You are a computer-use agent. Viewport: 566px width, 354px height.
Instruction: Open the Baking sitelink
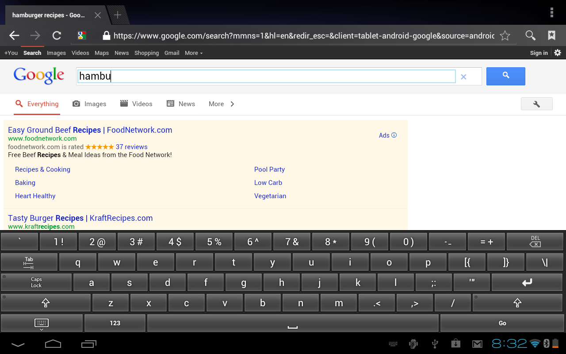25,183
